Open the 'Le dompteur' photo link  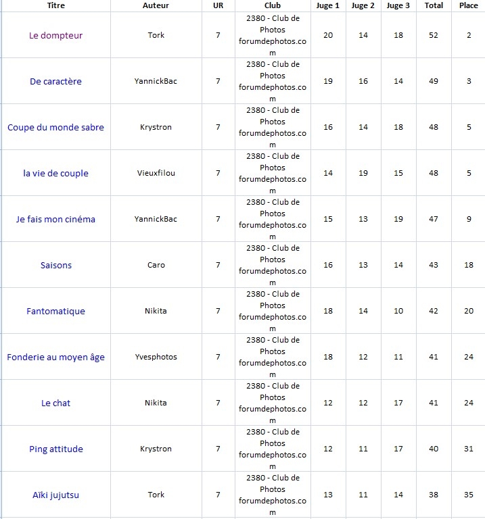tap(55, 35)
